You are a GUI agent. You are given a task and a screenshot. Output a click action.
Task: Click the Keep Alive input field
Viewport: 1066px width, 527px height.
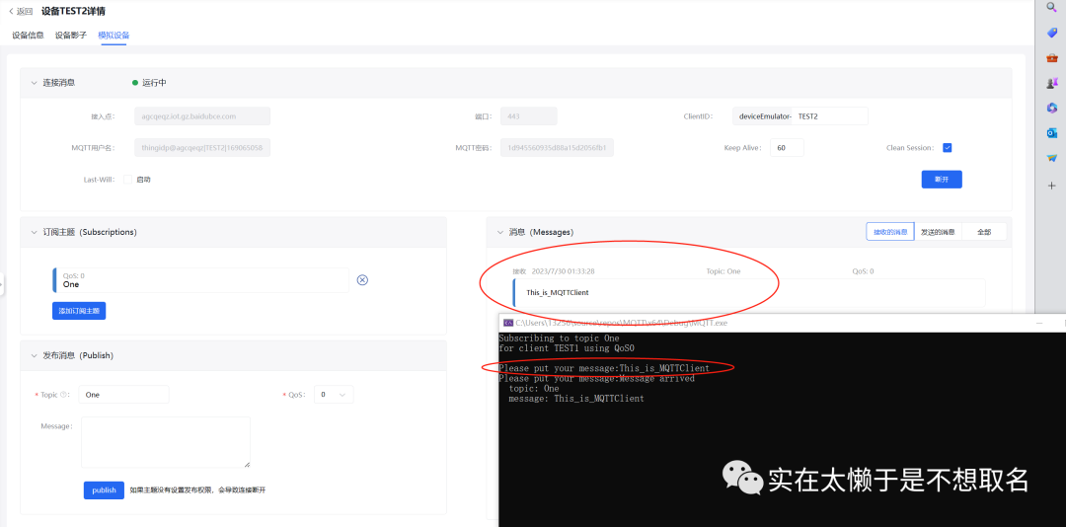(x=787, y=148)
